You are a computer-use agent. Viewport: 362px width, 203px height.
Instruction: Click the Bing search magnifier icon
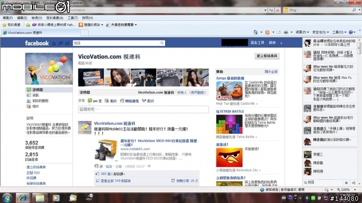click(354, 10)
